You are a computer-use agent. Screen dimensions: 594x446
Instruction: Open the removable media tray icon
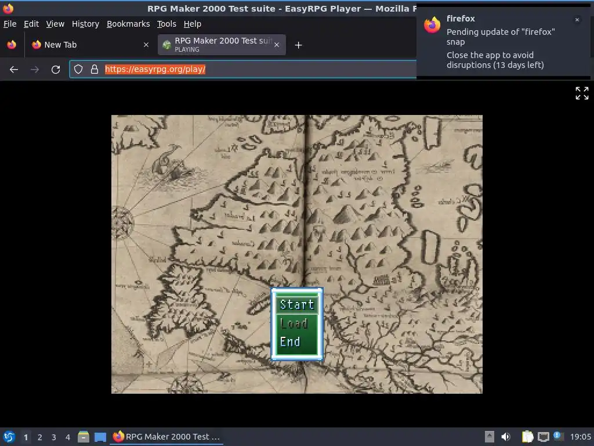pyautogui.click(x=490, y=437)
